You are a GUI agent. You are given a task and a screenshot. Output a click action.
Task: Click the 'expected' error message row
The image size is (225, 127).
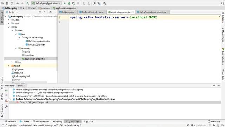tap(115, 102)
